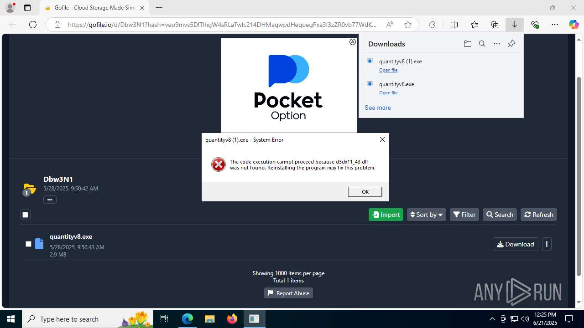Download quantityv8.exe file

point(516,244)
